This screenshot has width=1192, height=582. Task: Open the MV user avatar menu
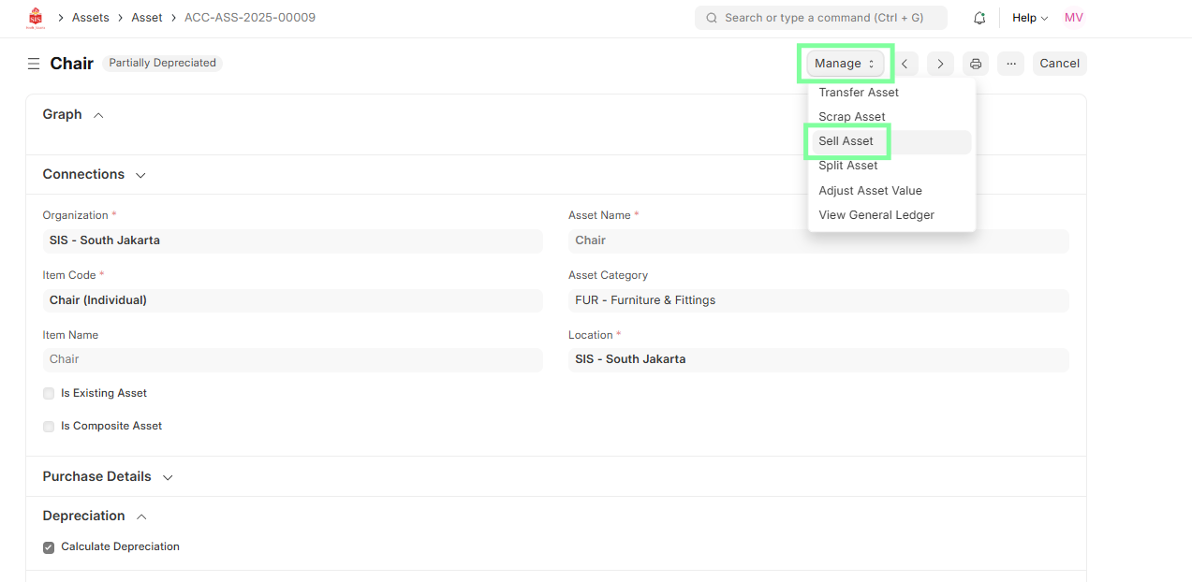coord(1073,18)
